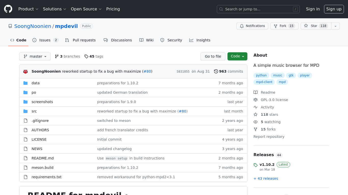This screenshot has height=195, width=348.
Task: Open the Insights tab
Action: pyautogui.click(x=200, y=40)
